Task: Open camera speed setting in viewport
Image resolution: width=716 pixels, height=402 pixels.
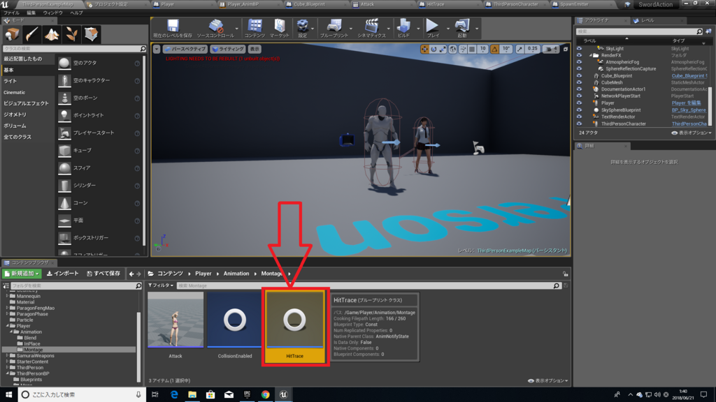Action: 550,49
